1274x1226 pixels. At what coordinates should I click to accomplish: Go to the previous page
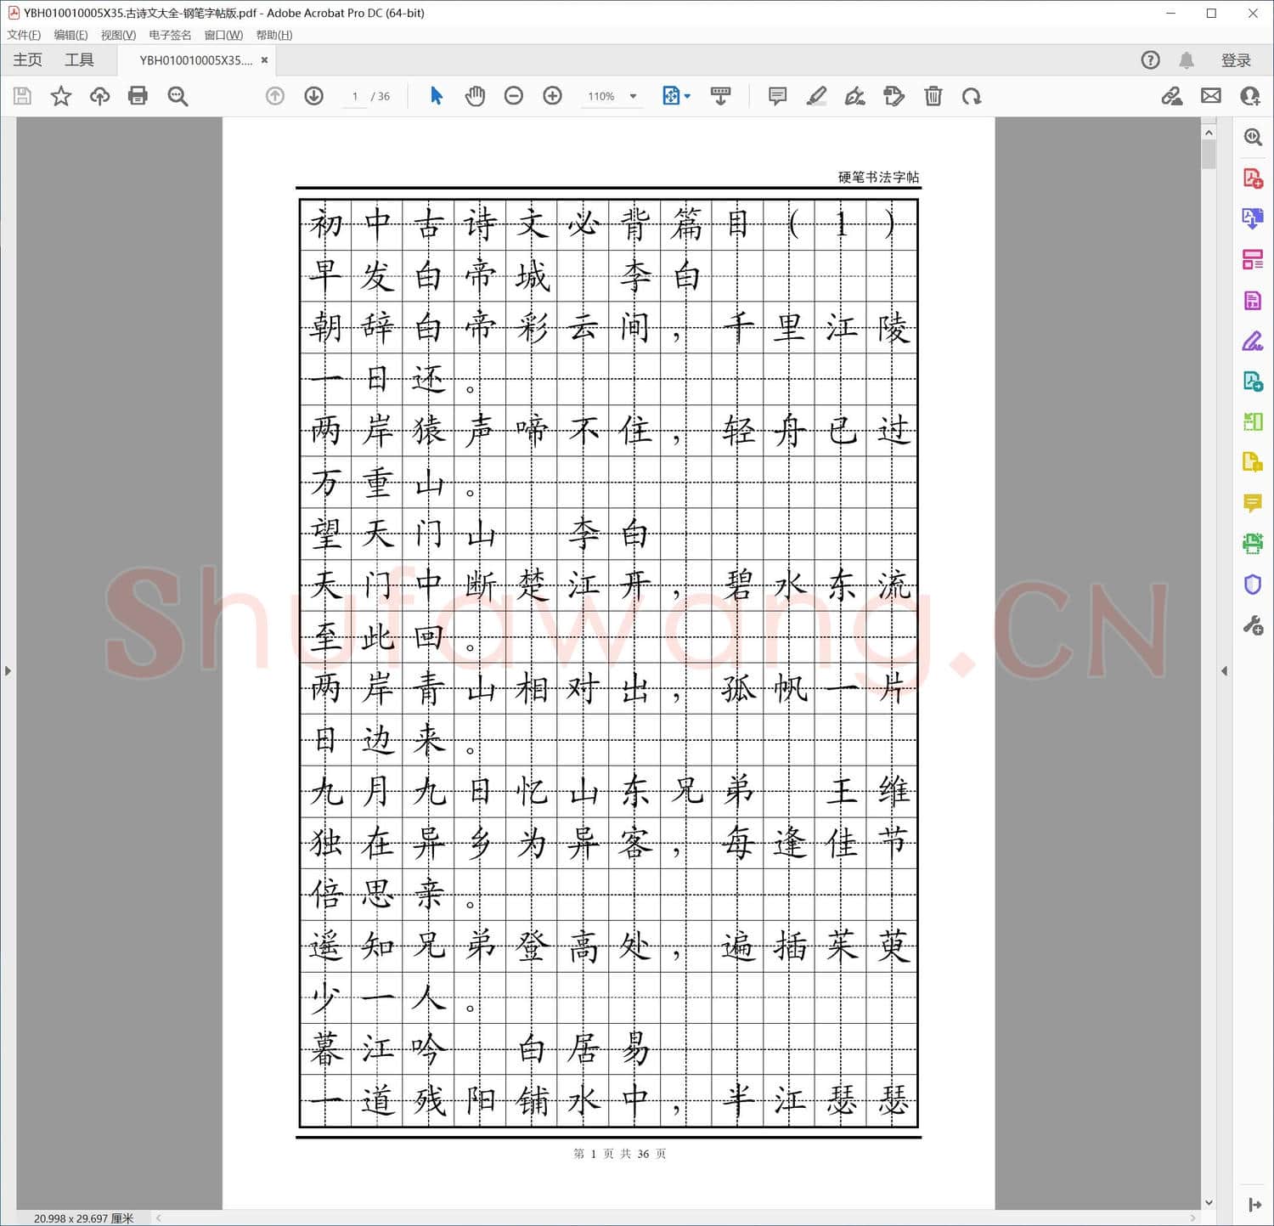coord(274,96)
